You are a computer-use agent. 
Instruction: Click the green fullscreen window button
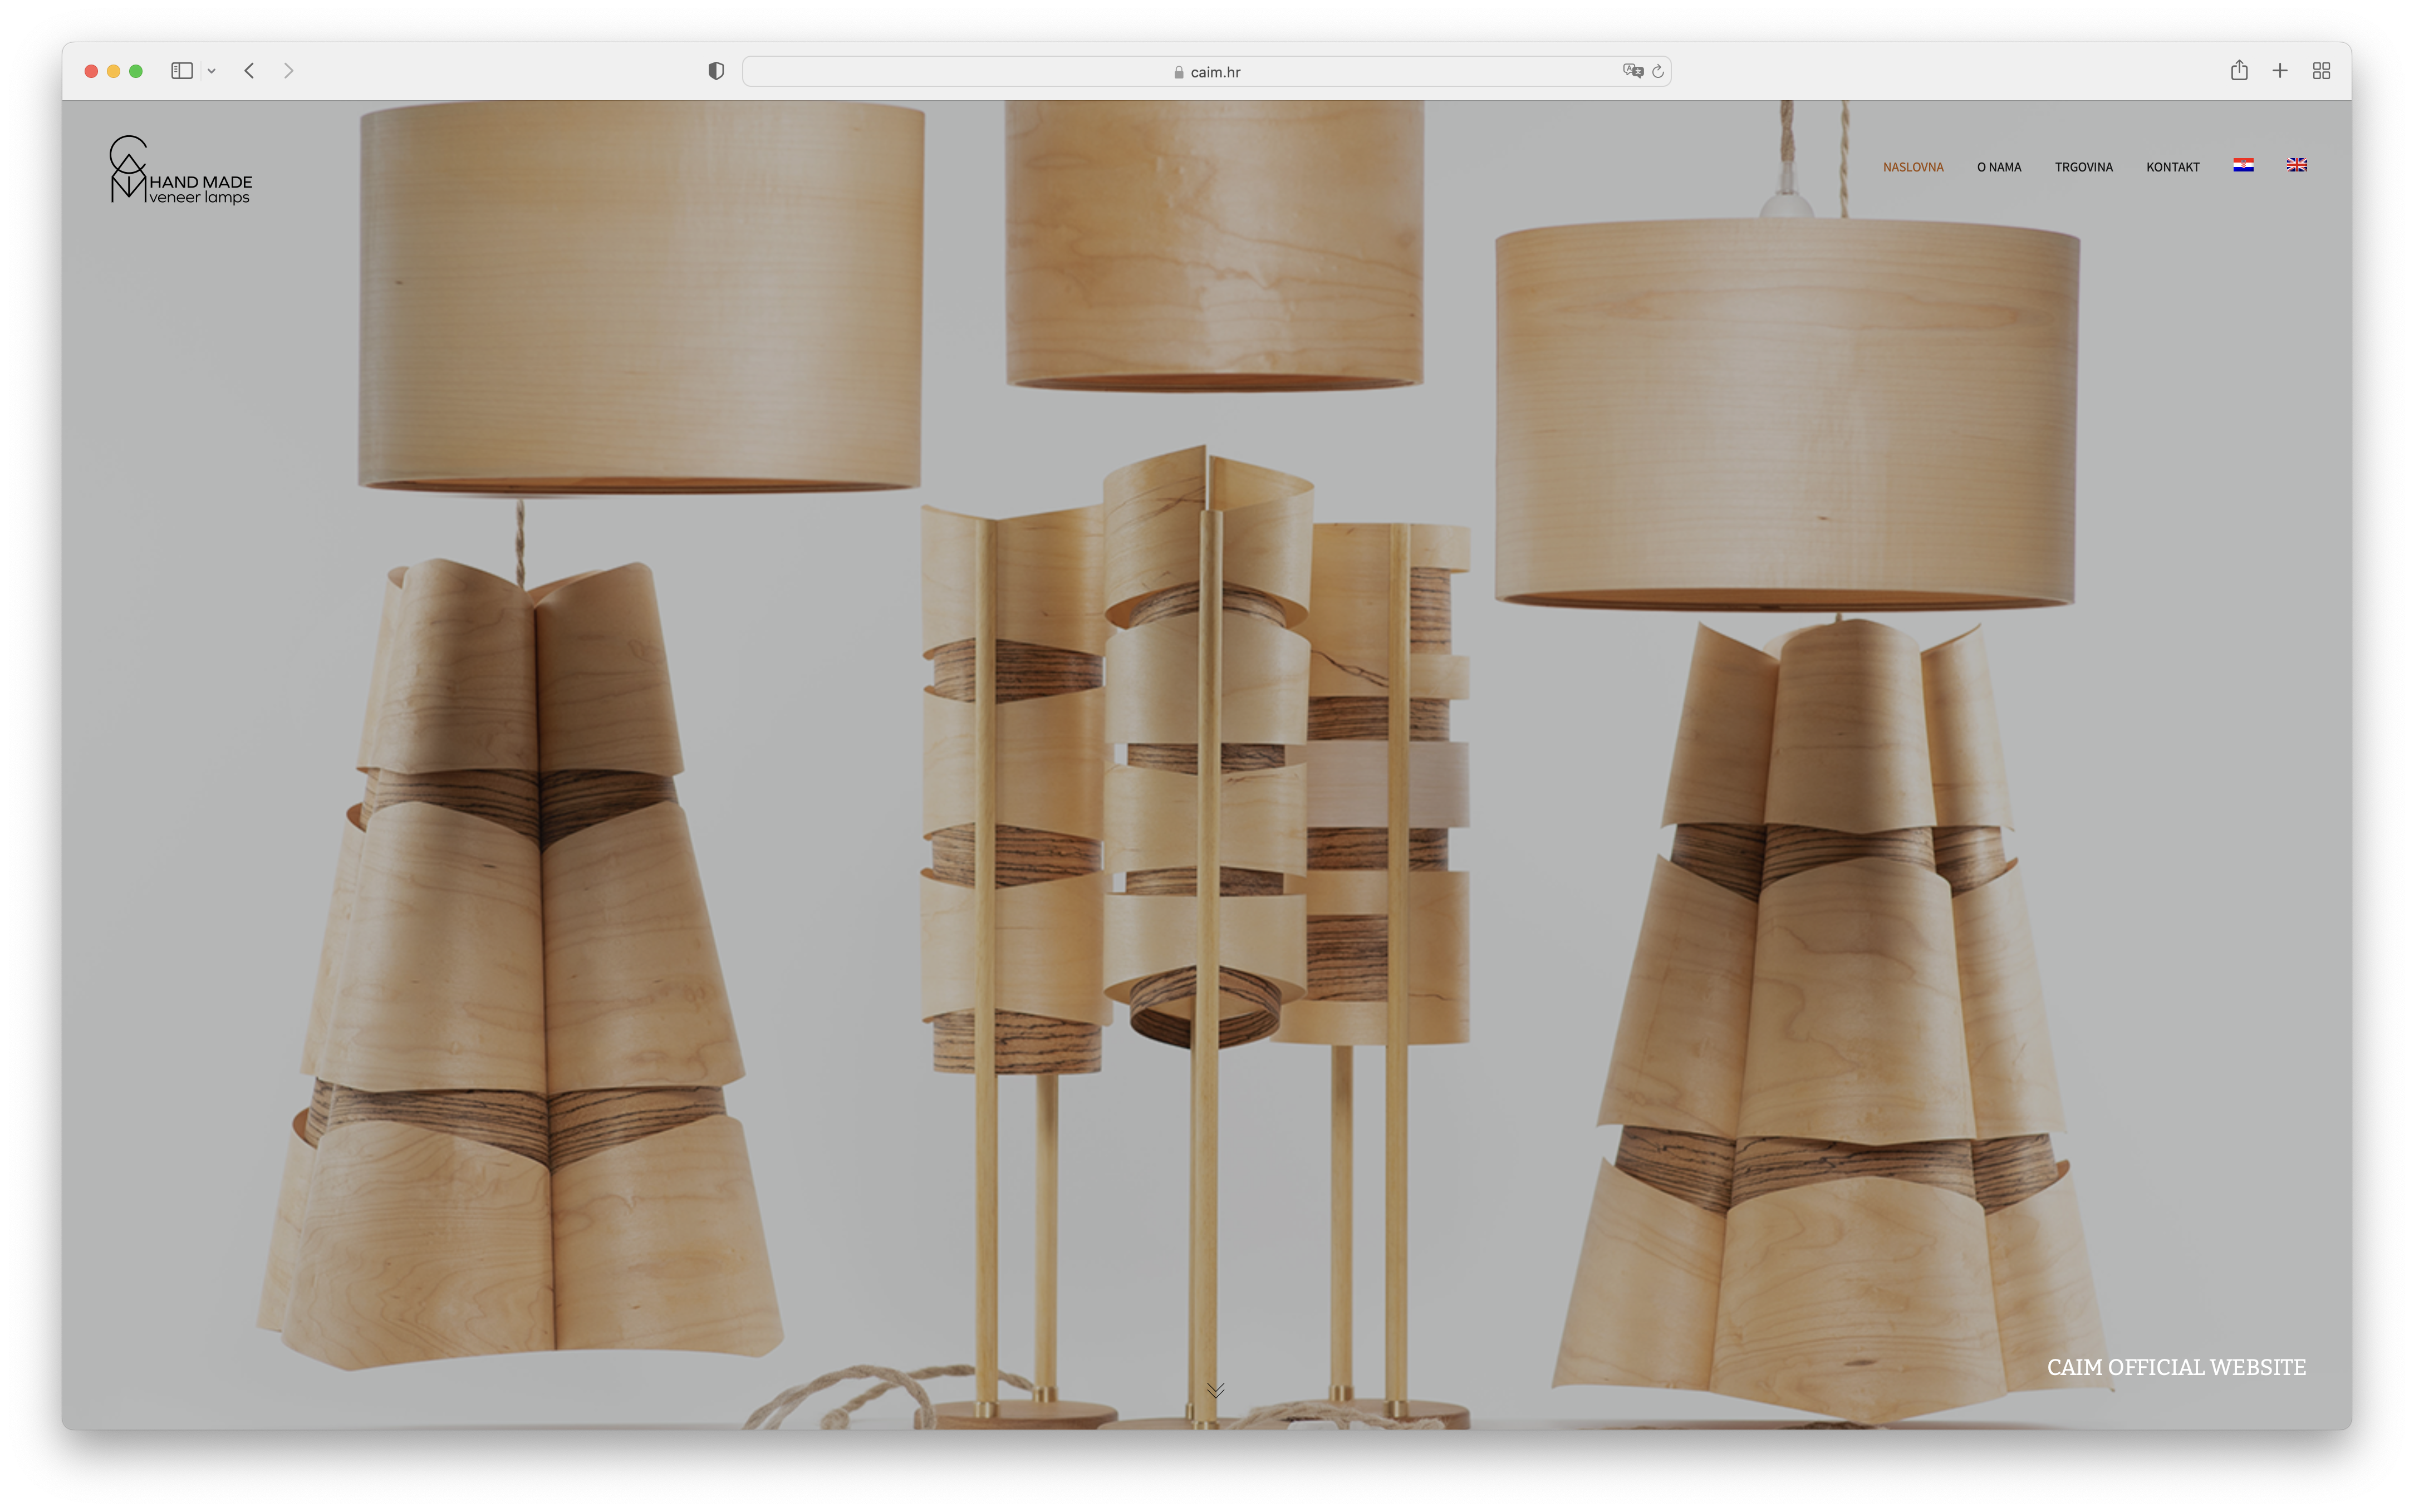coord(136,71)
